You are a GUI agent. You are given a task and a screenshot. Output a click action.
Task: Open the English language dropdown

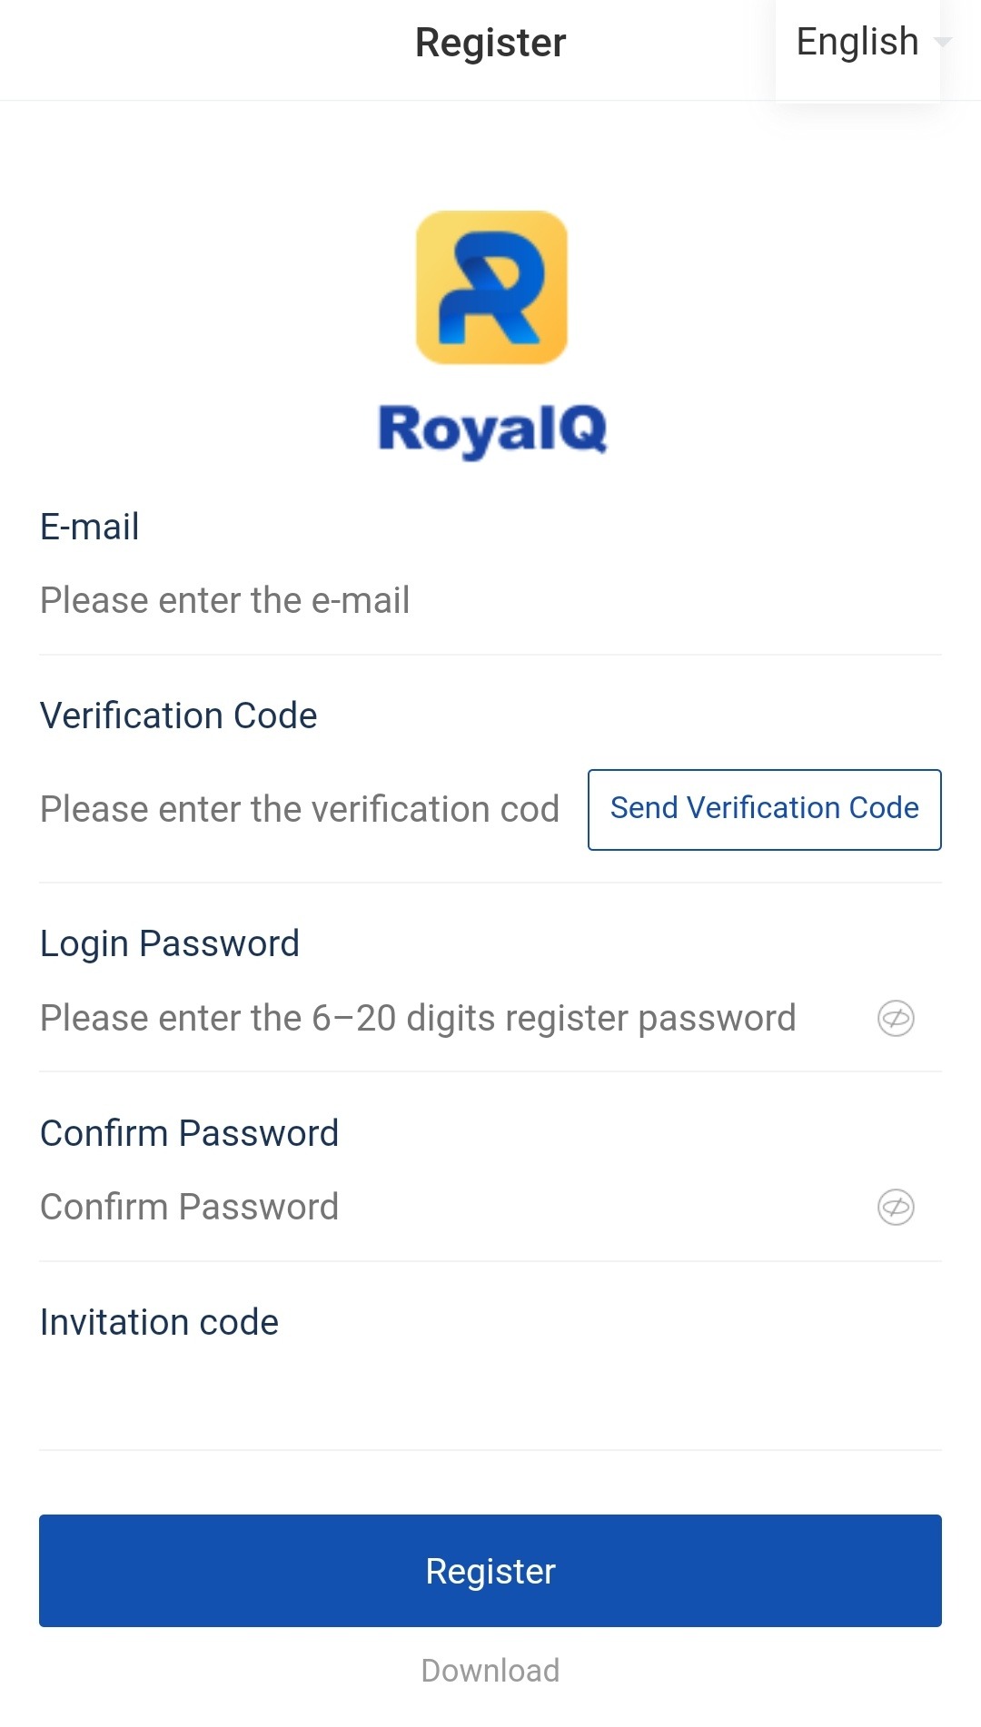[x=857, y=41]
